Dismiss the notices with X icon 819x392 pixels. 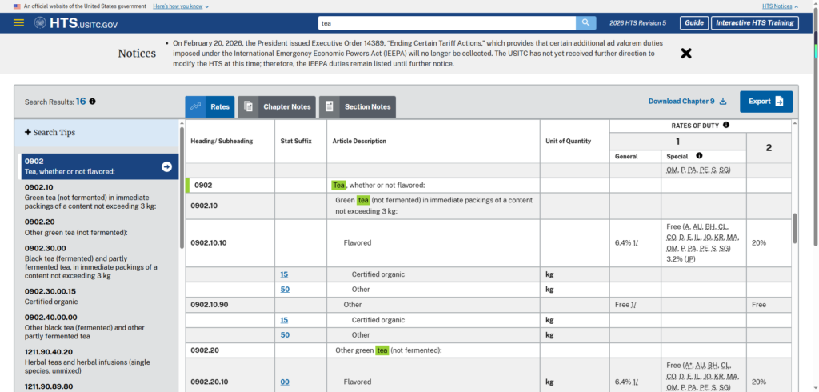pos(686,54)
